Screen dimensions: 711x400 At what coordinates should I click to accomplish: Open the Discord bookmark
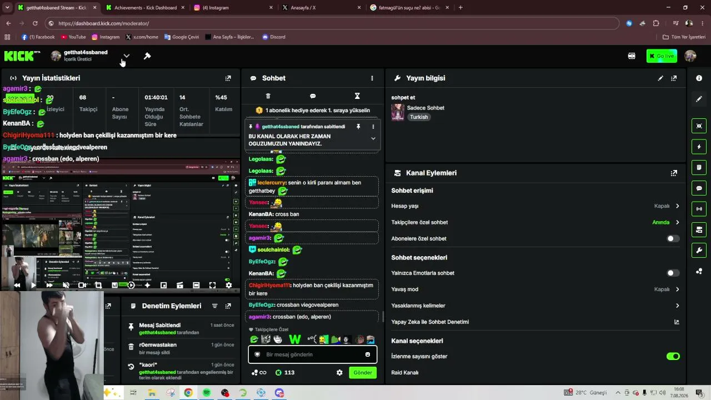[274, 37]
